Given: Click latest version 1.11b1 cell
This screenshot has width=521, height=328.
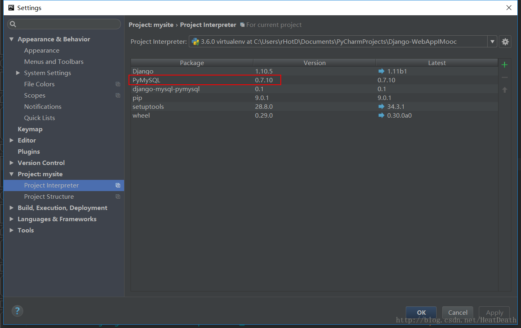Looking at the screenshot, I should pyautogui.click(x=397, y=71).
